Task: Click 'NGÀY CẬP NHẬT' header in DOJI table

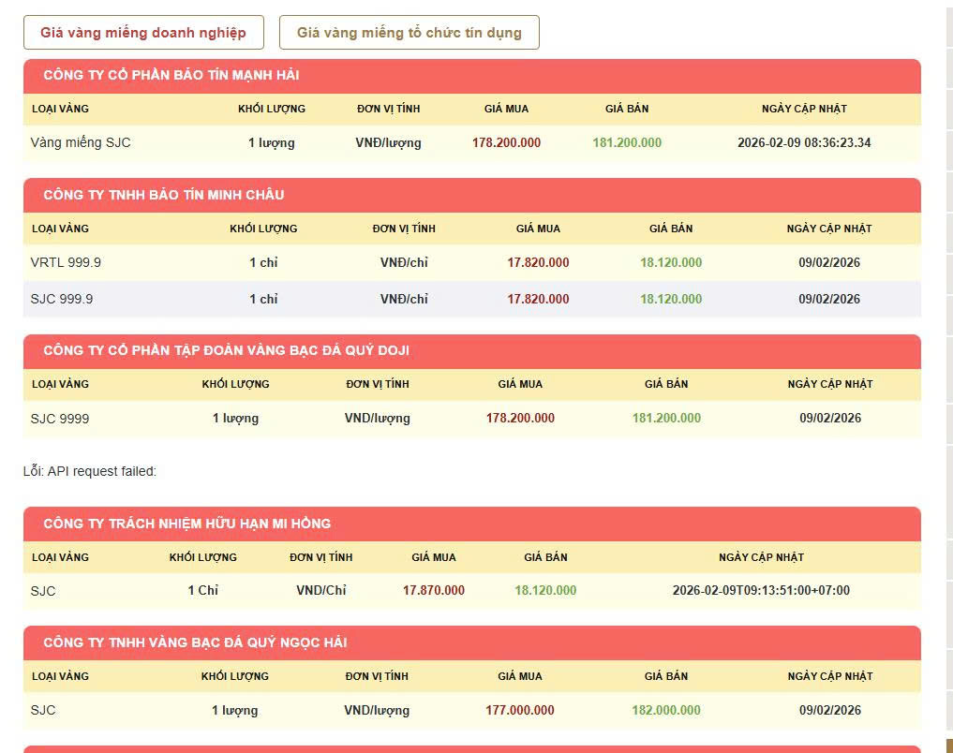Action: pyautogui.click(x=829, y=384)
